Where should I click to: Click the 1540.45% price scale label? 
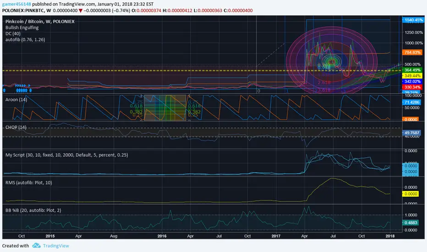(x=413, y=20)
